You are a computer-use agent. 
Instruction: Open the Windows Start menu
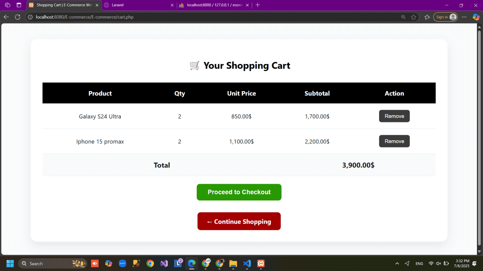(10, 263)
